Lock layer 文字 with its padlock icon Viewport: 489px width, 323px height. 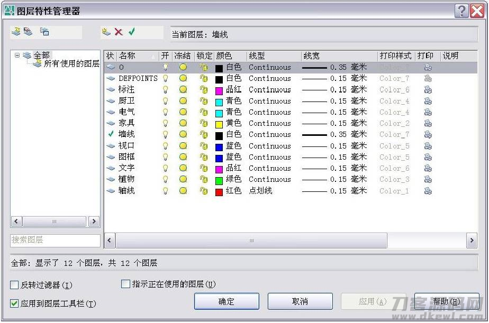click(204, 168)
